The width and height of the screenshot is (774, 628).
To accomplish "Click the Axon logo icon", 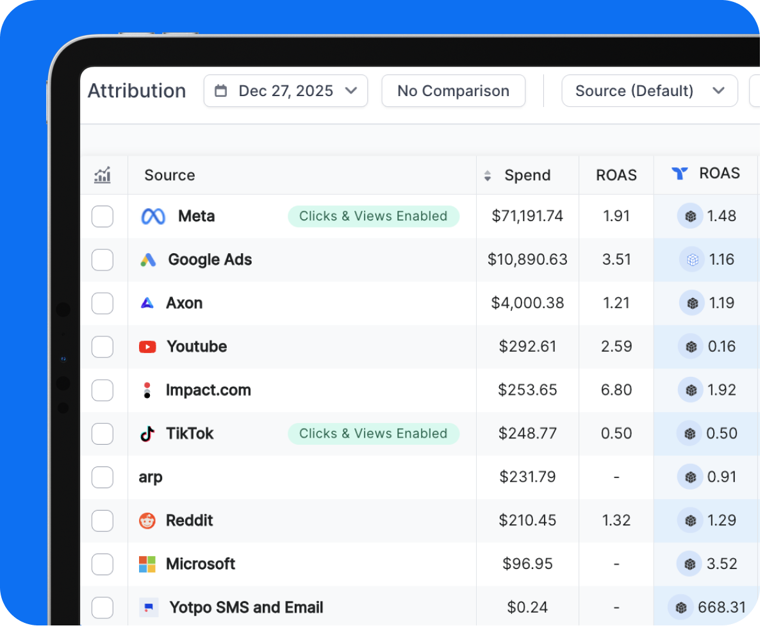I will [147, 303].
